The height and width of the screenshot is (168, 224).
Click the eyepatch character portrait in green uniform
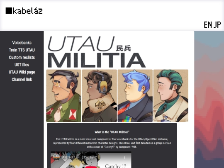coord(64,96)
